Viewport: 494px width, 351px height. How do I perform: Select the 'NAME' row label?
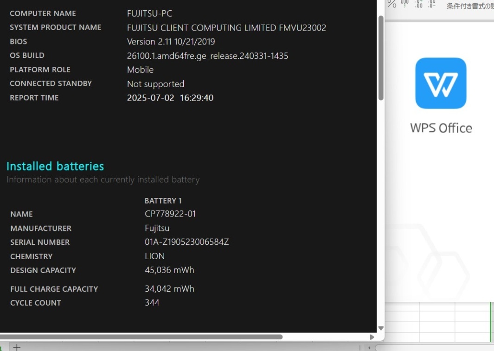coord(21,214)
